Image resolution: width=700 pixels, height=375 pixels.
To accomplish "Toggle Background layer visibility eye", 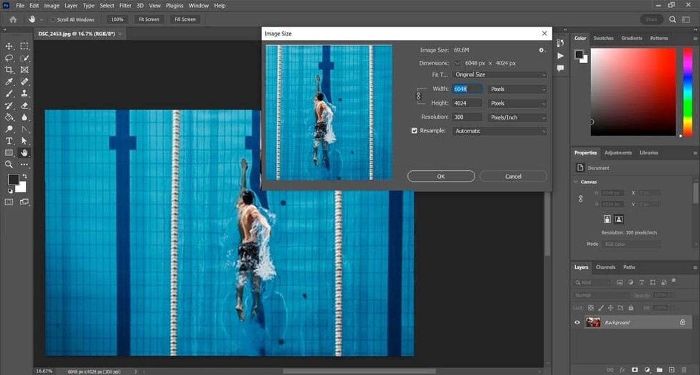I will (x=577, y=322).
